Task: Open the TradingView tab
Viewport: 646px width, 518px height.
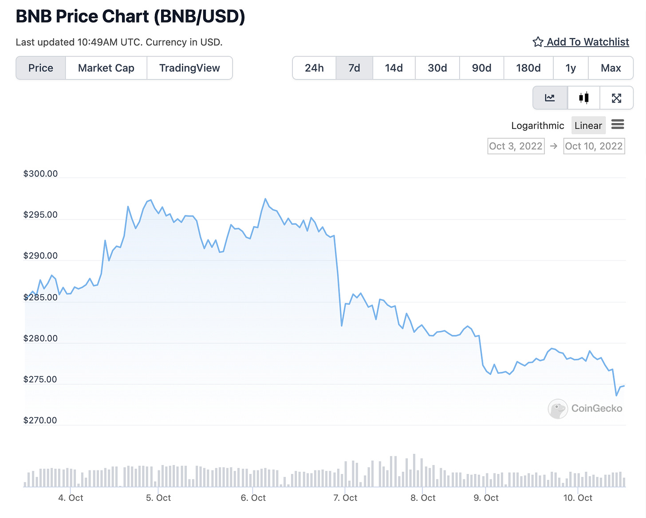Action: pos(189,68)
